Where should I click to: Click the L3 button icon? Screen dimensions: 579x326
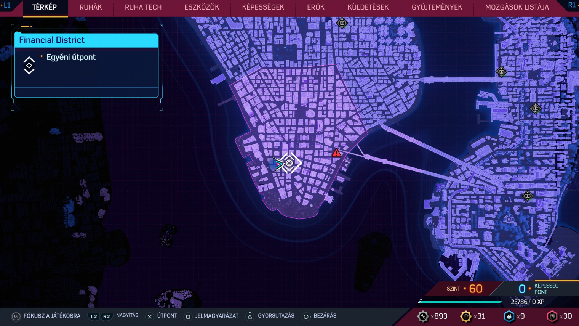[x=16, y=316]
